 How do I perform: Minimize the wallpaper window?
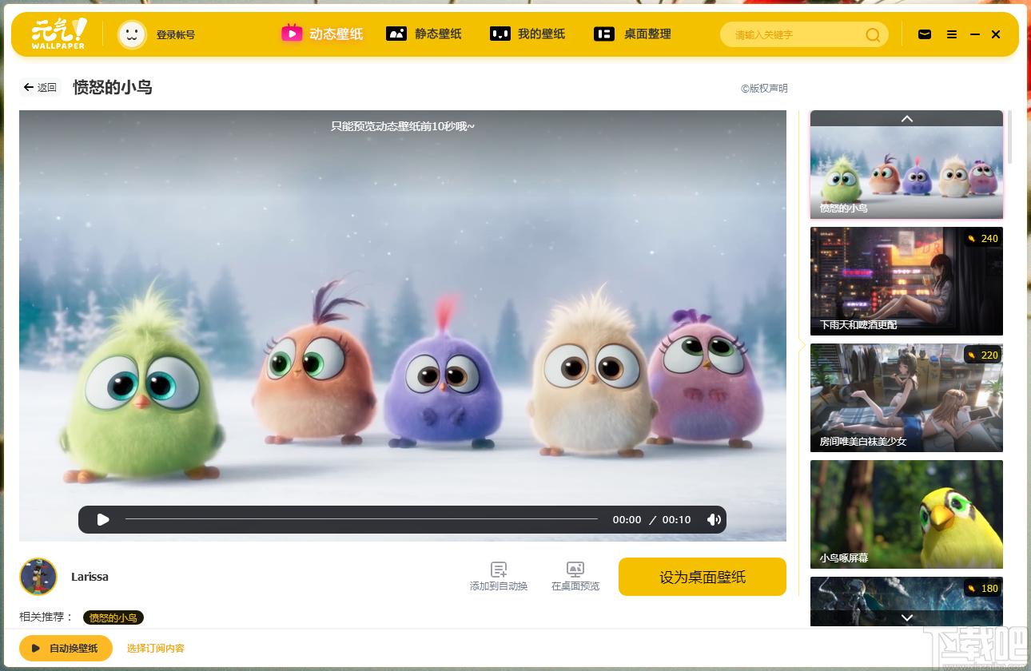coord(974,34)
